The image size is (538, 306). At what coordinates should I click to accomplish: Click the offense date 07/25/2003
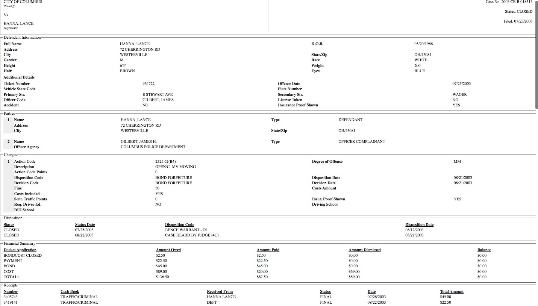click(462, 84)
